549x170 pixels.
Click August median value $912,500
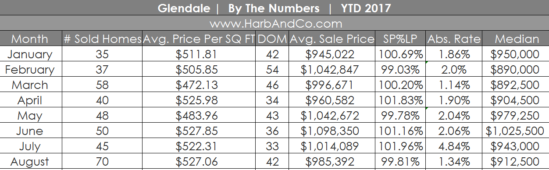click(517, 162)
